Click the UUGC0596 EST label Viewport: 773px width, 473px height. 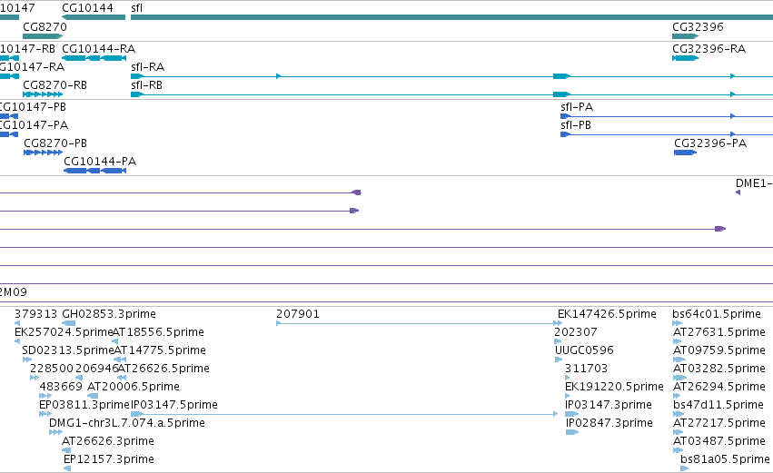tap(584, 350)
